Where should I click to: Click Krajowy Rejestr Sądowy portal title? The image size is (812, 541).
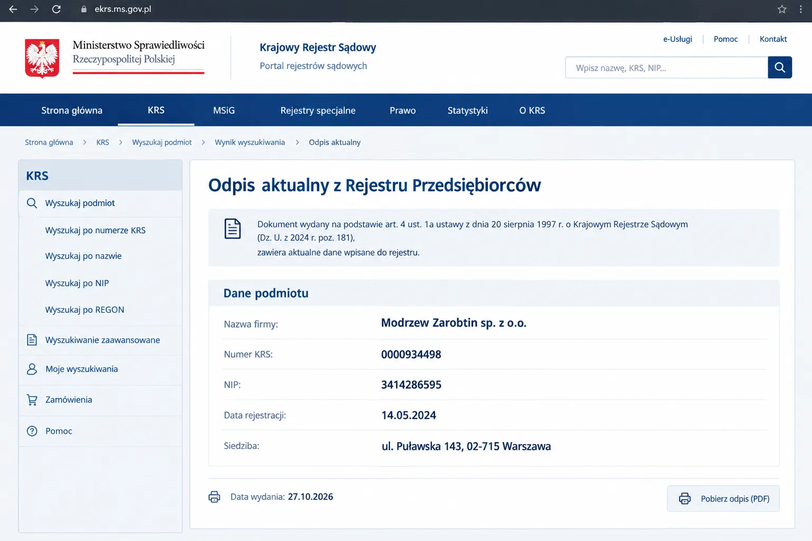[x=318, y=48]
